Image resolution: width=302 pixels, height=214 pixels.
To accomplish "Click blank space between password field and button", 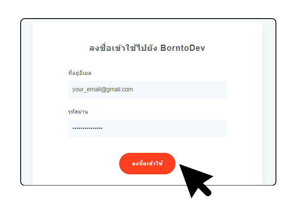I will point(147,145).
